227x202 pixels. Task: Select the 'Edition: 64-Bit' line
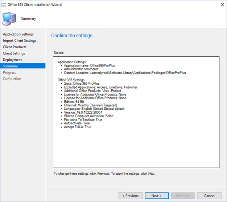(x=74, y=102)
